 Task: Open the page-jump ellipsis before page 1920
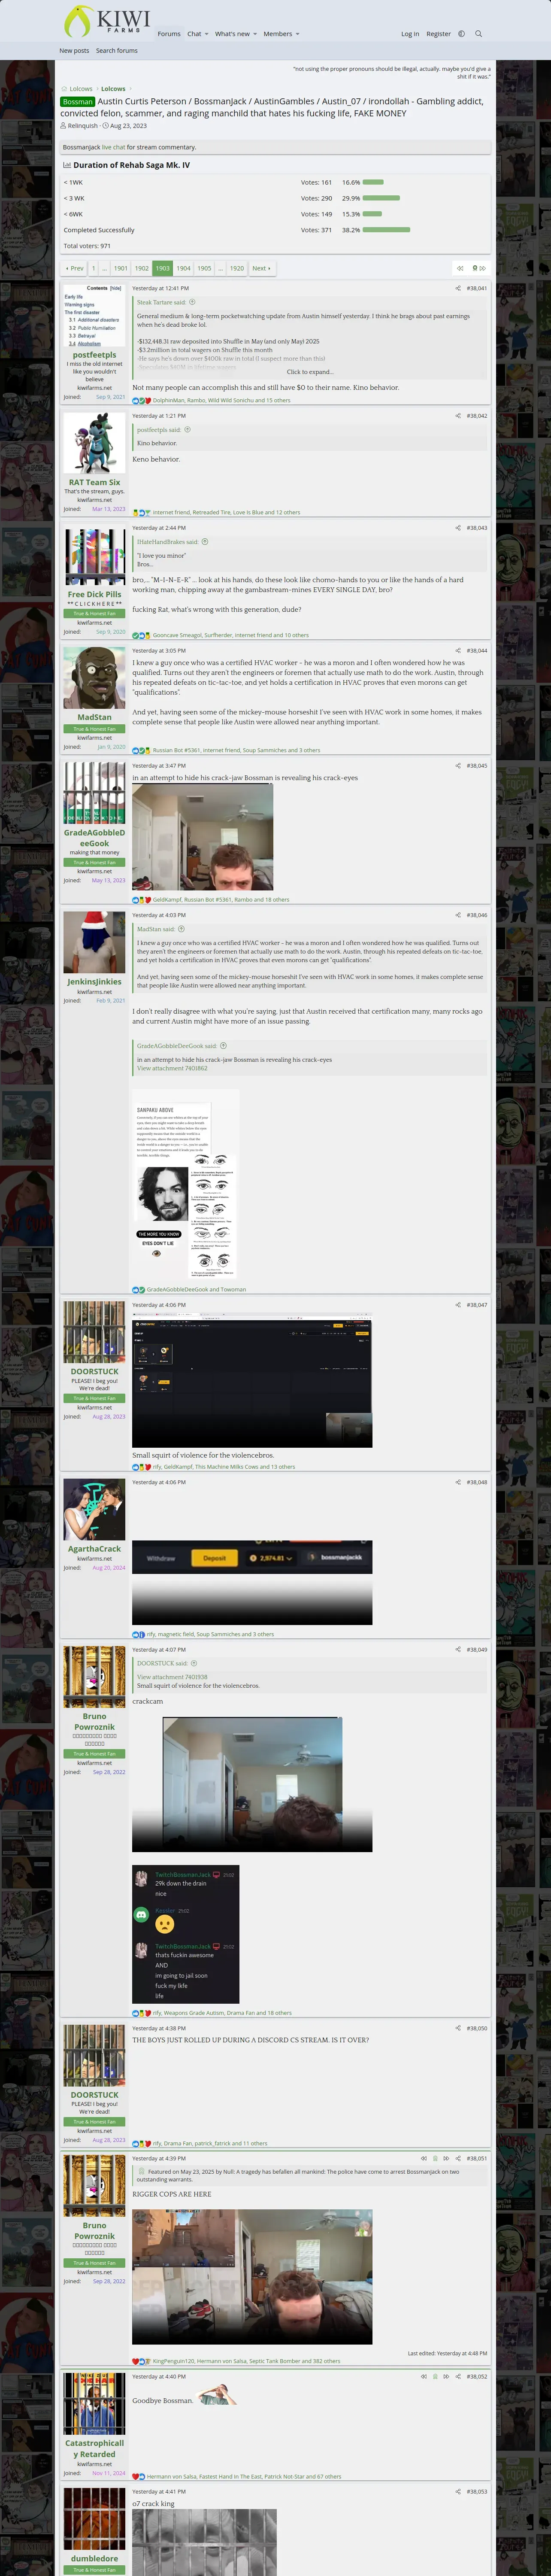(x=220, y=268)
